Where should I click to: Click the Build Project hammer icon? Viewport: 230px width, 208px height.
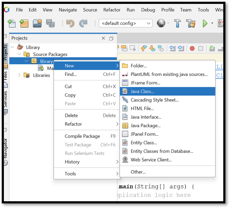tap(178, 23)
